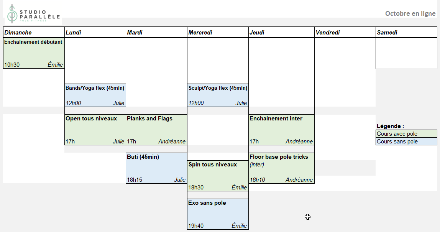
Task: Click the Studio Parallèle logo
Action: (x=33, y=14)
